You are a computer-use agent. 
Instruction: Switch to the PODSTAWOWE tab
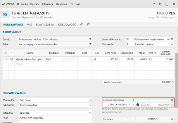pos(13,25)
